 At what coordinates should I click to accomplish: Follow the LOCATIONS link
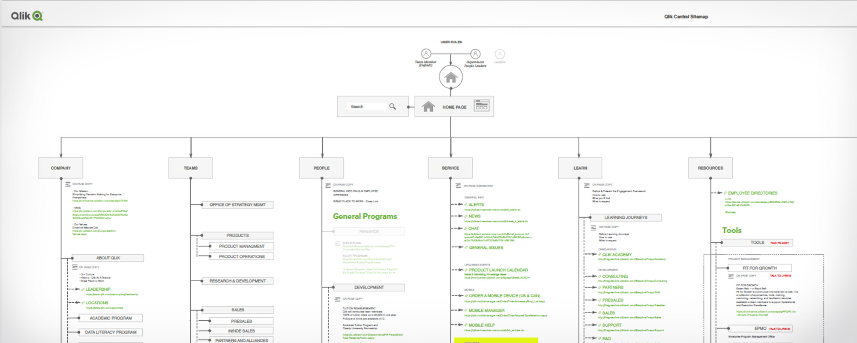point(97,303)
